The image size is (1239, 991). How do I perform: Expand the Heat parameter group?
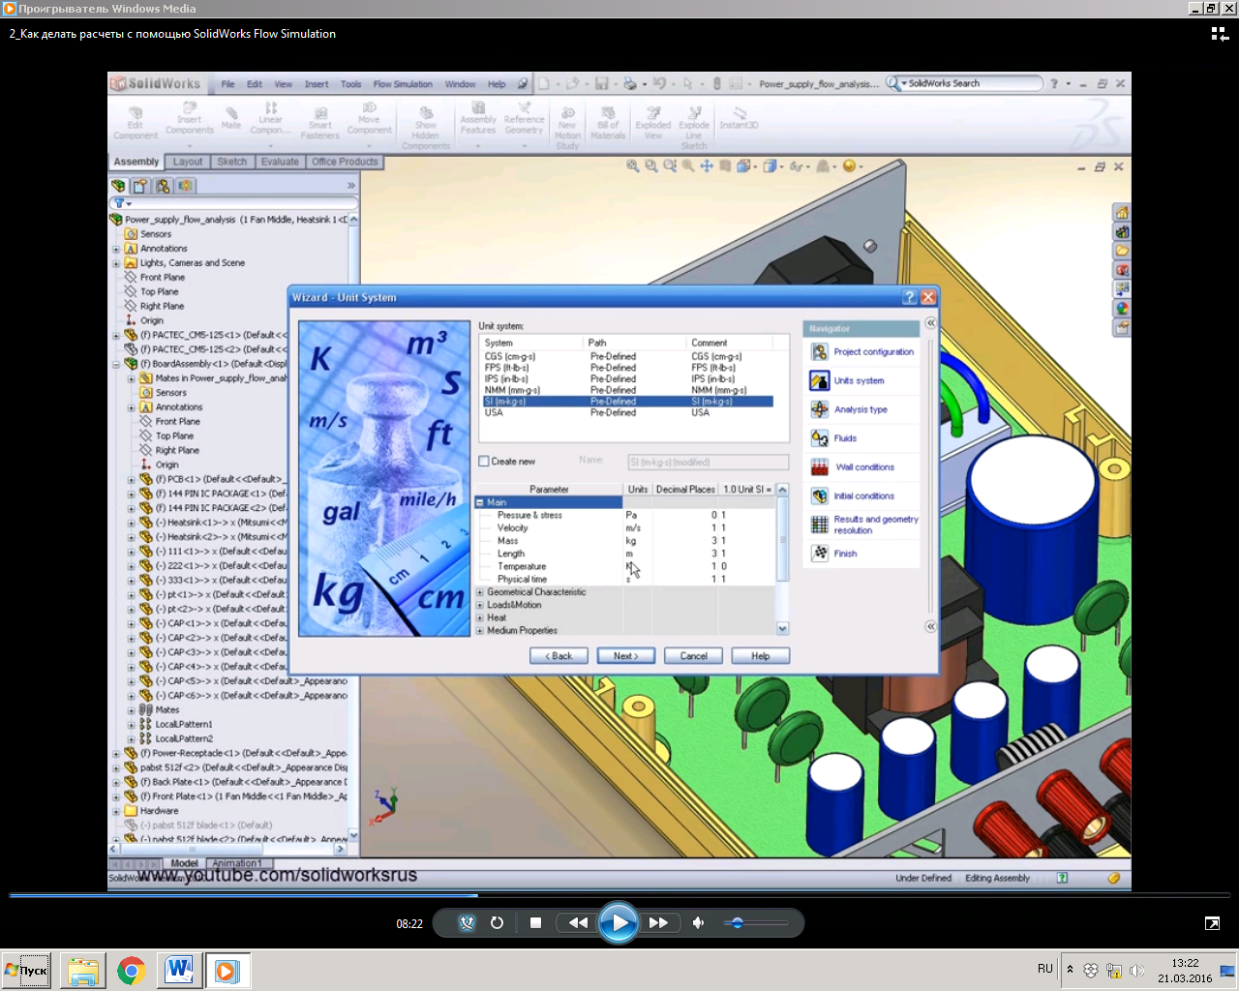[480, 617]
